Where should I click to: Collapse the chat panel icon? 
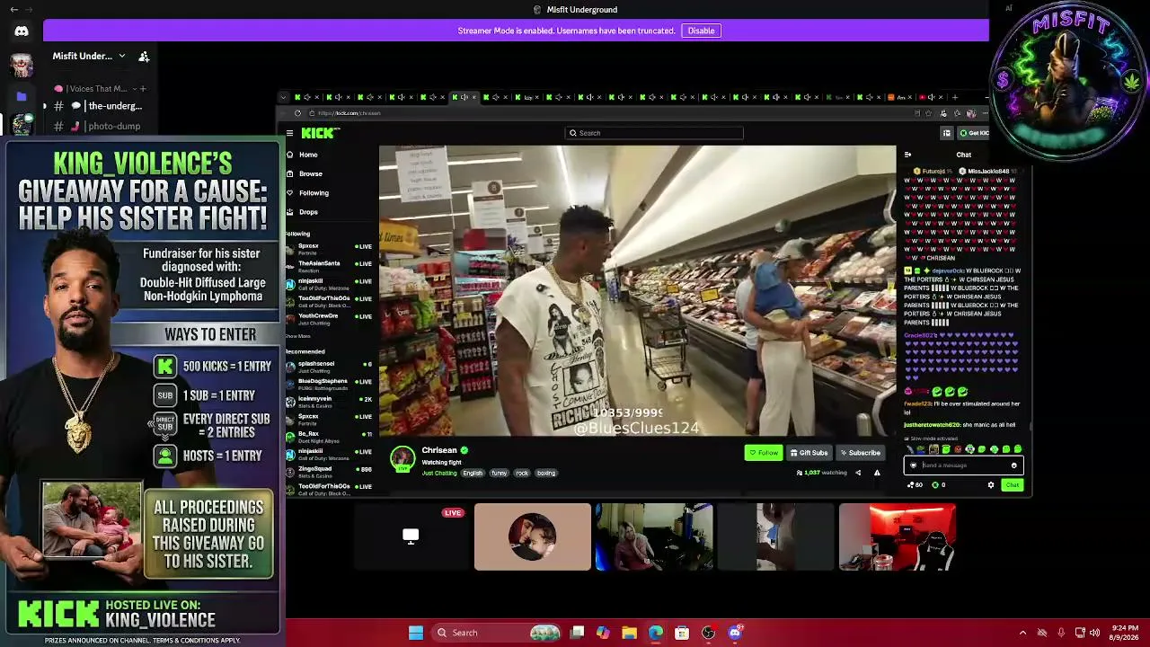908,155
